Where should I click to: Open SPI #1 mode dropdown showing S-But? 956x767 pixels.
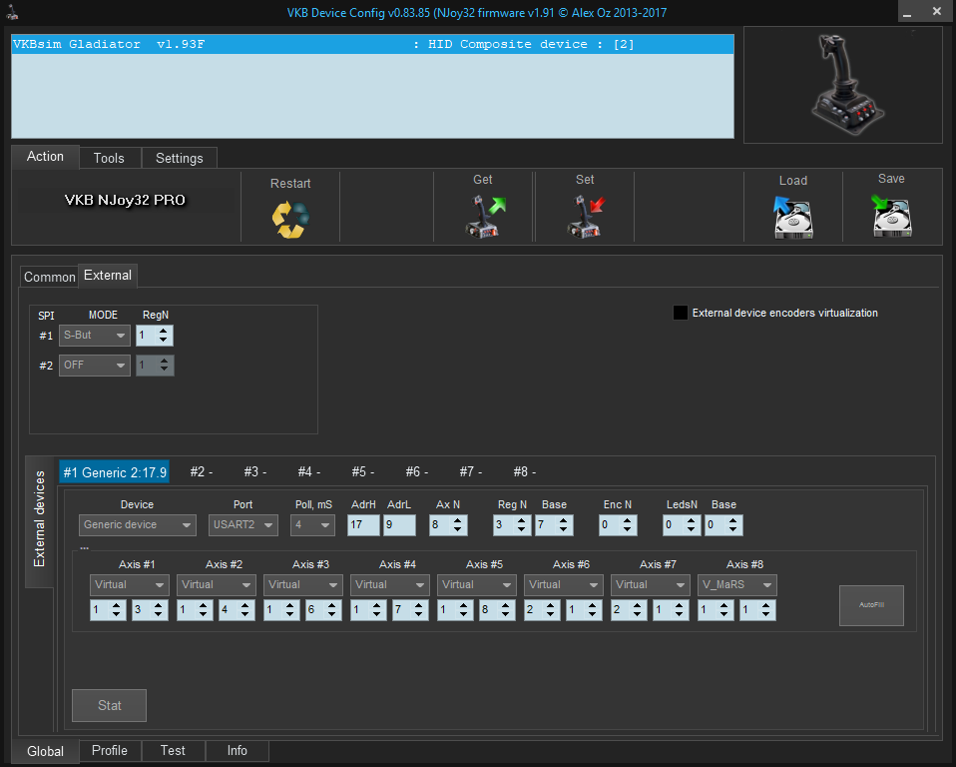click(95, 336)
